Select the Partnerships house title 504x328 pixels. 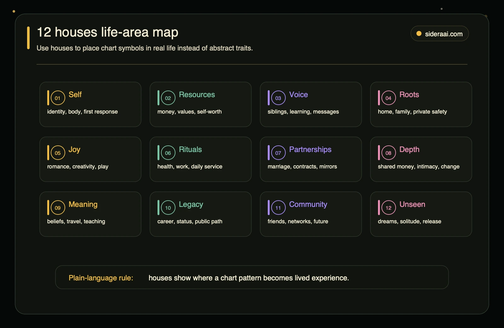coord(310,149)
